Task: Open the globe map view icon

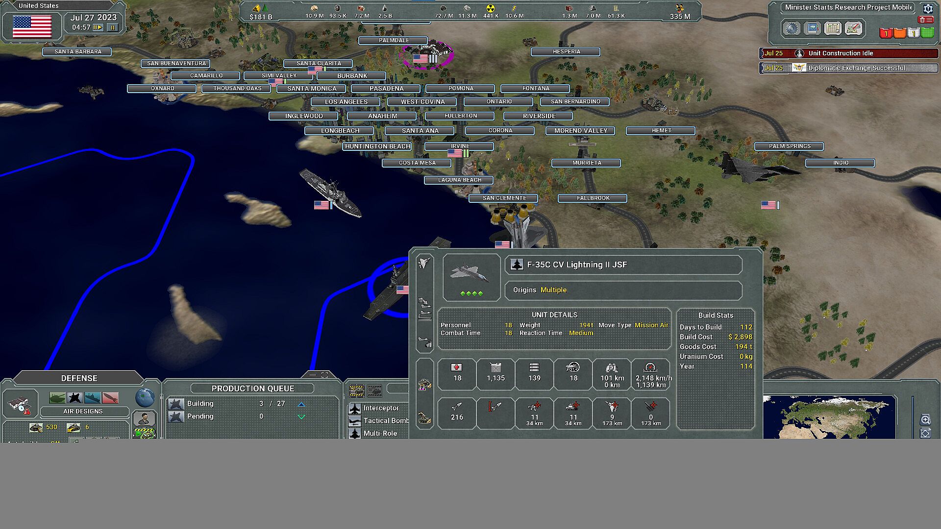Action: (x=145, y=398)
